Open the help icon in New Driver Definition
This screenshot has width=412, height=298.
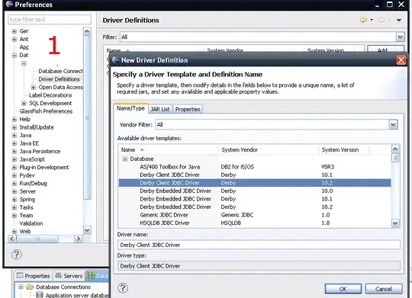[122, 288]
